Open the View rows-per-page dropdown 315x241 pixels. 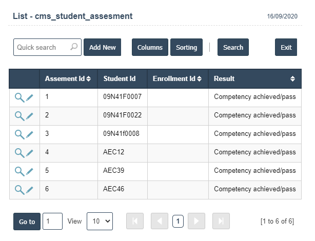tap(100, 222)
